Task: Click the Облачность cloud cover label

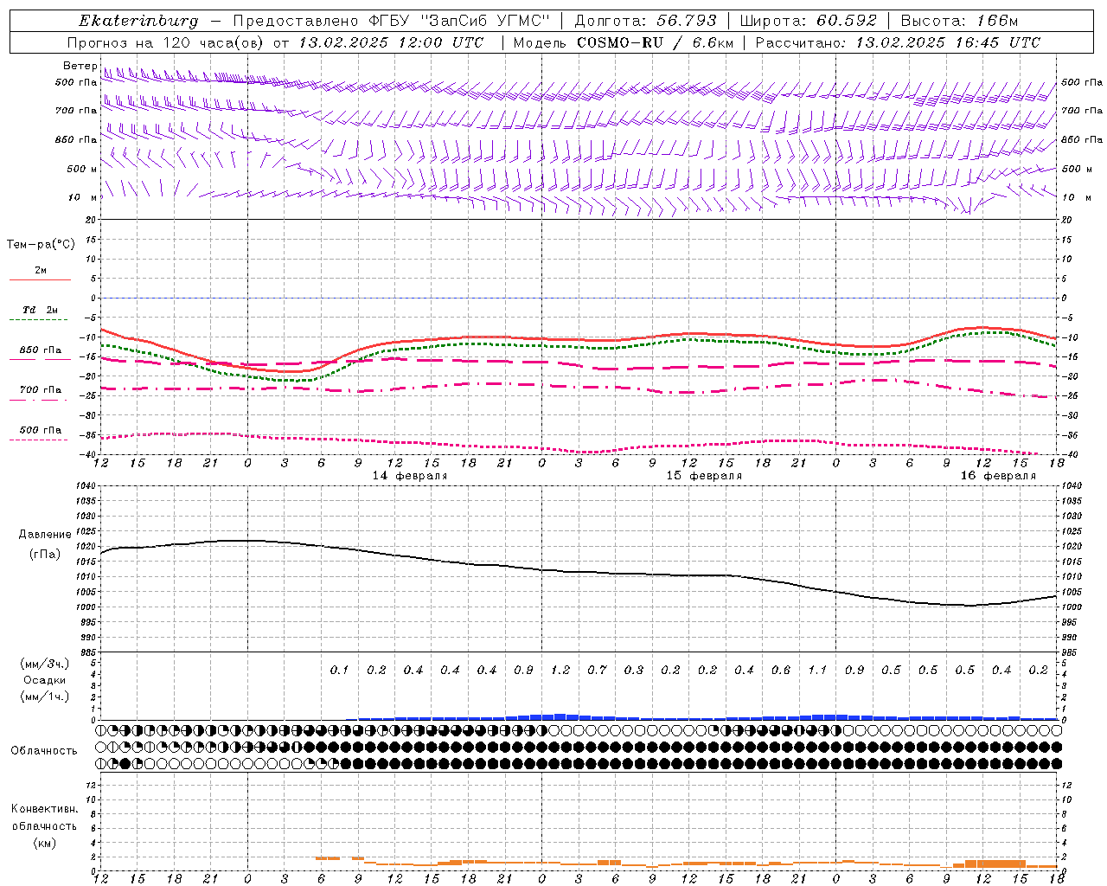Action: (x=44, y=751)
